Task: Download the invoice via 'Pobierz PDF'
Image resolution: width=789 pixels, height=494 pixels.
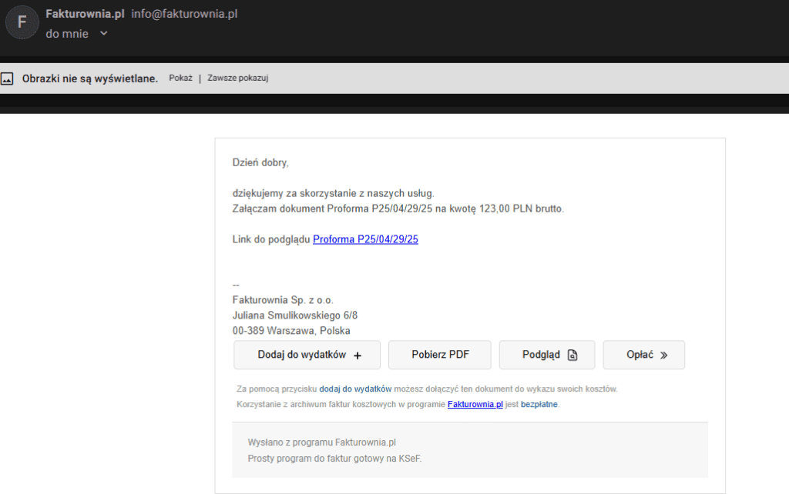Action: 440,355
